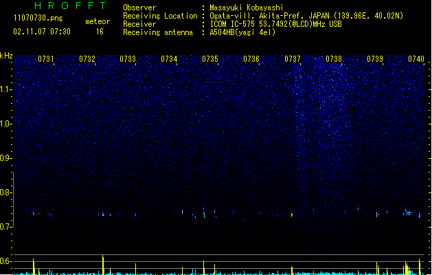The height and width of the screenshot is (275, 432).
Task: Click the 0734 time marker
Action: (x=169, y=59)
